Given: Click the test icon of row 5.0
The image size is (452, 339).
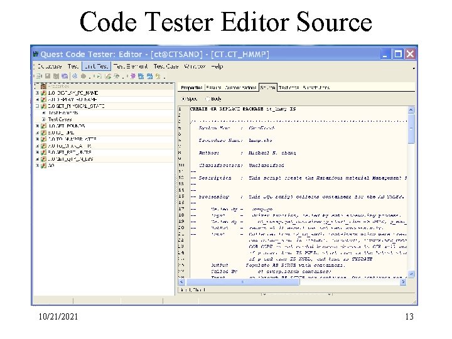Looking at the screenshot, I should tap(43, 132).
